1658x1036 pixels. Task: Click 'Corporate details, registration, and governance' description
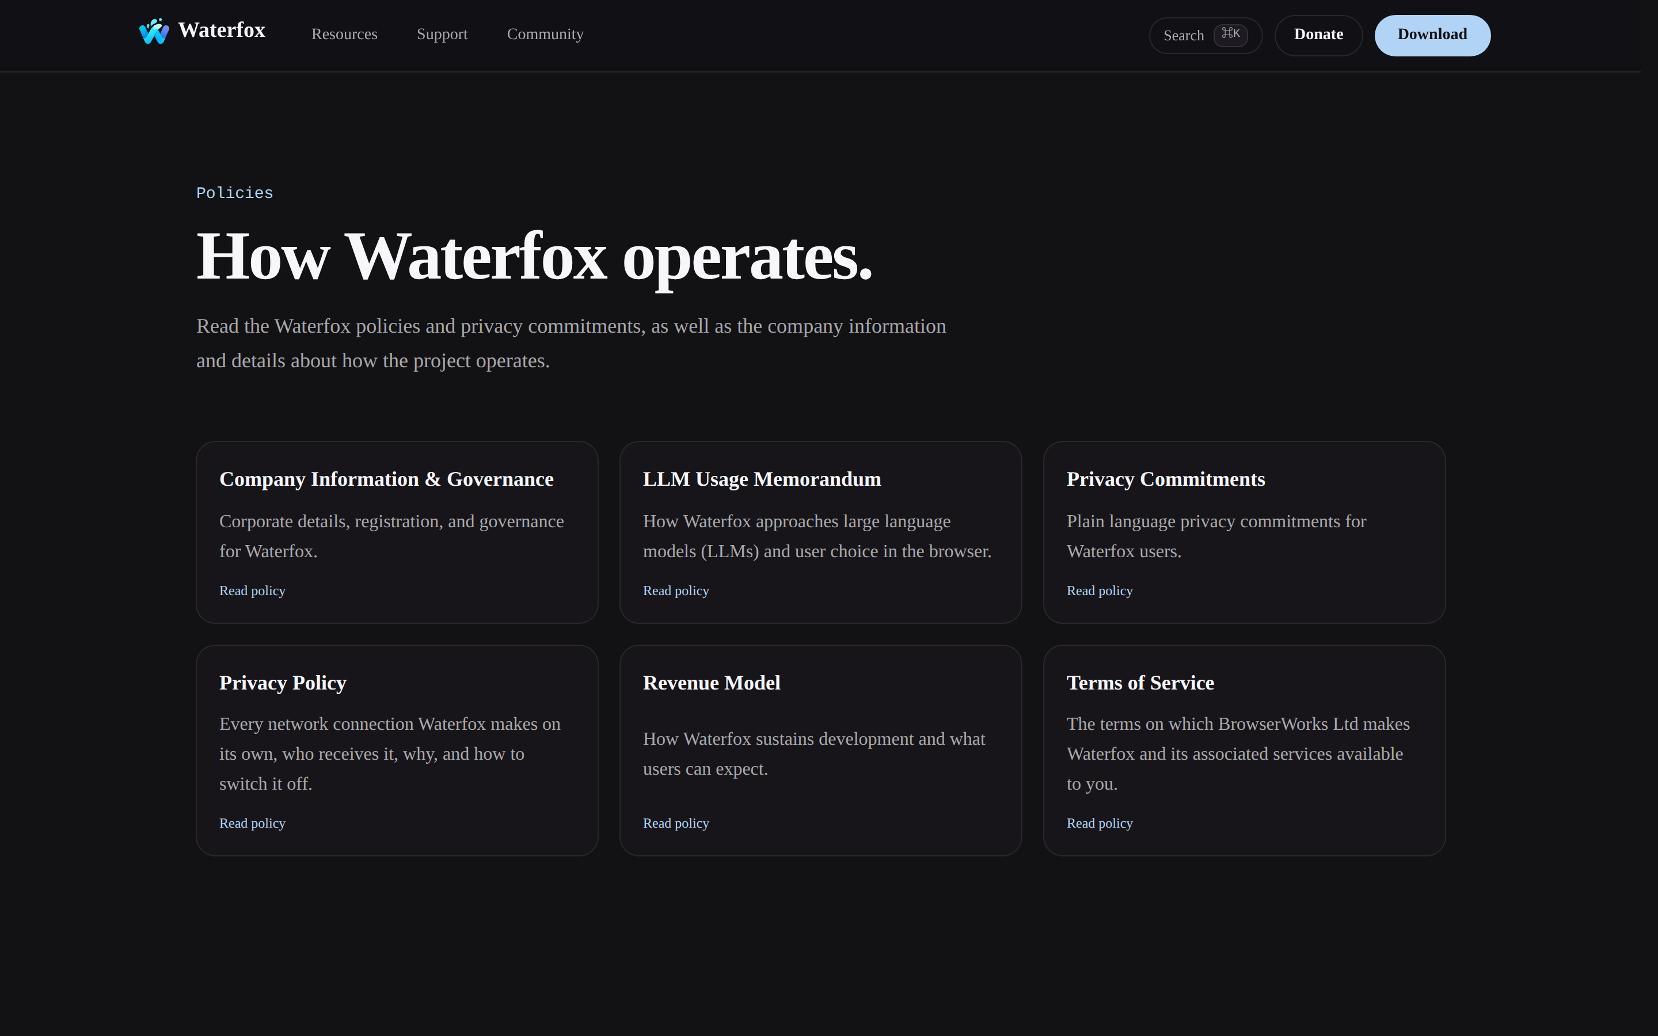pos(391,536)
